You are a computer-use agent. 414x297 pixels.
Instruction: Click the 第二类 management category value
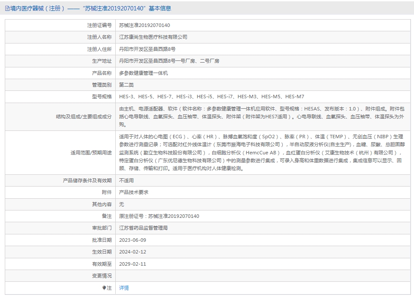tap(127, 85)
